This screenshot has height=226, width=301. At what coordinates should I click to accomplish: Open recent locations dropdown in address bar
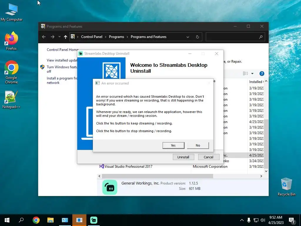tap(59, 37)
